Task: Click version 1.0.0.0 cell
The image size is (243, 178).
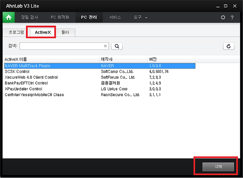Action: tap(155, 66)
